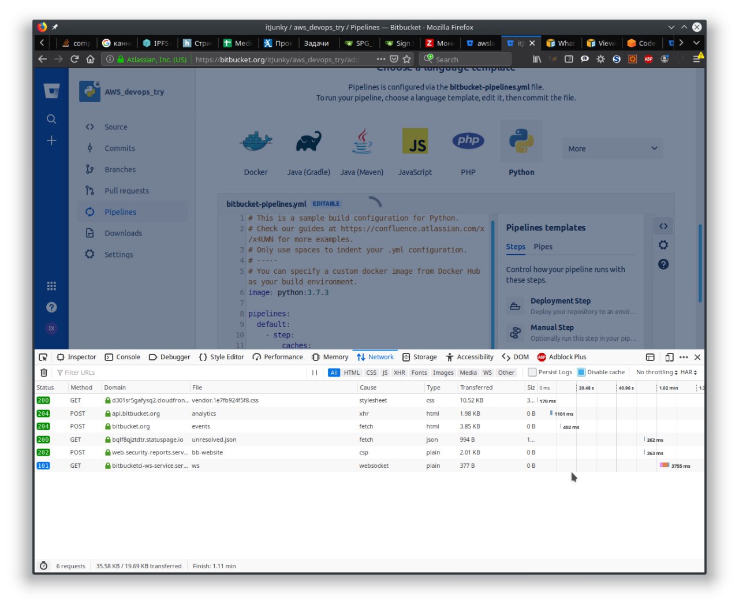739x607 pixels.
Task: Click the help question mark in the sidebar
Action: (x=51, y=307)
